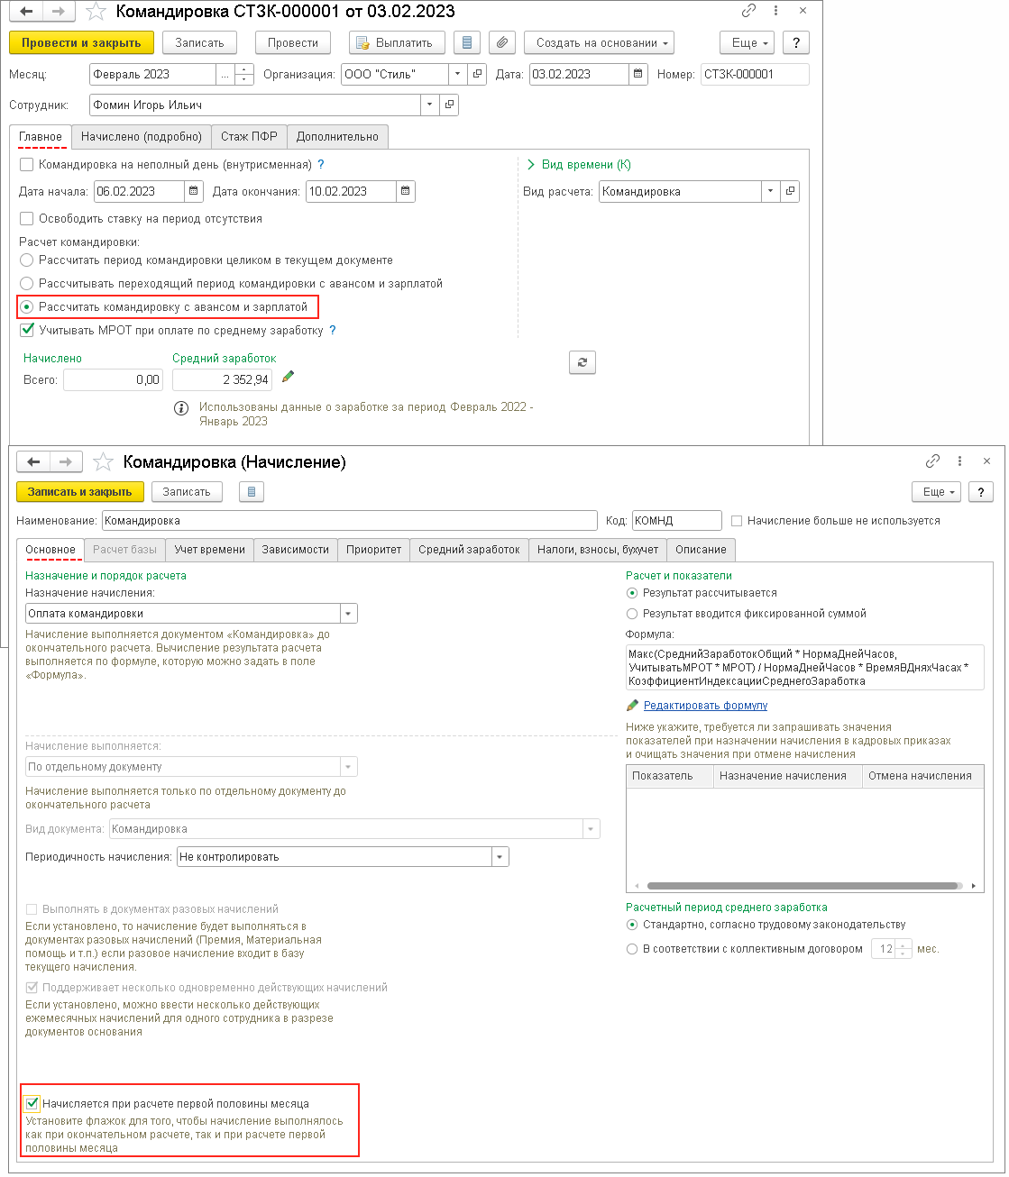Copy link icon in Командировка СТЗК-000001 window
Viewport: 1009px width, 1177px height.
tap(748, 11)
